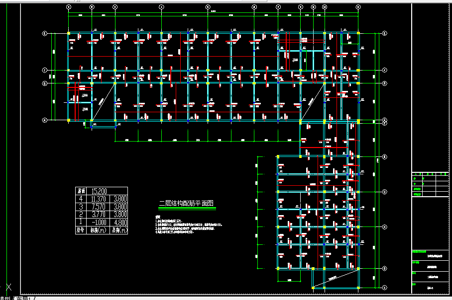Select the 标高(m) header cell
This screenshot has width=452, height=300.
click(x=98, y=230)
